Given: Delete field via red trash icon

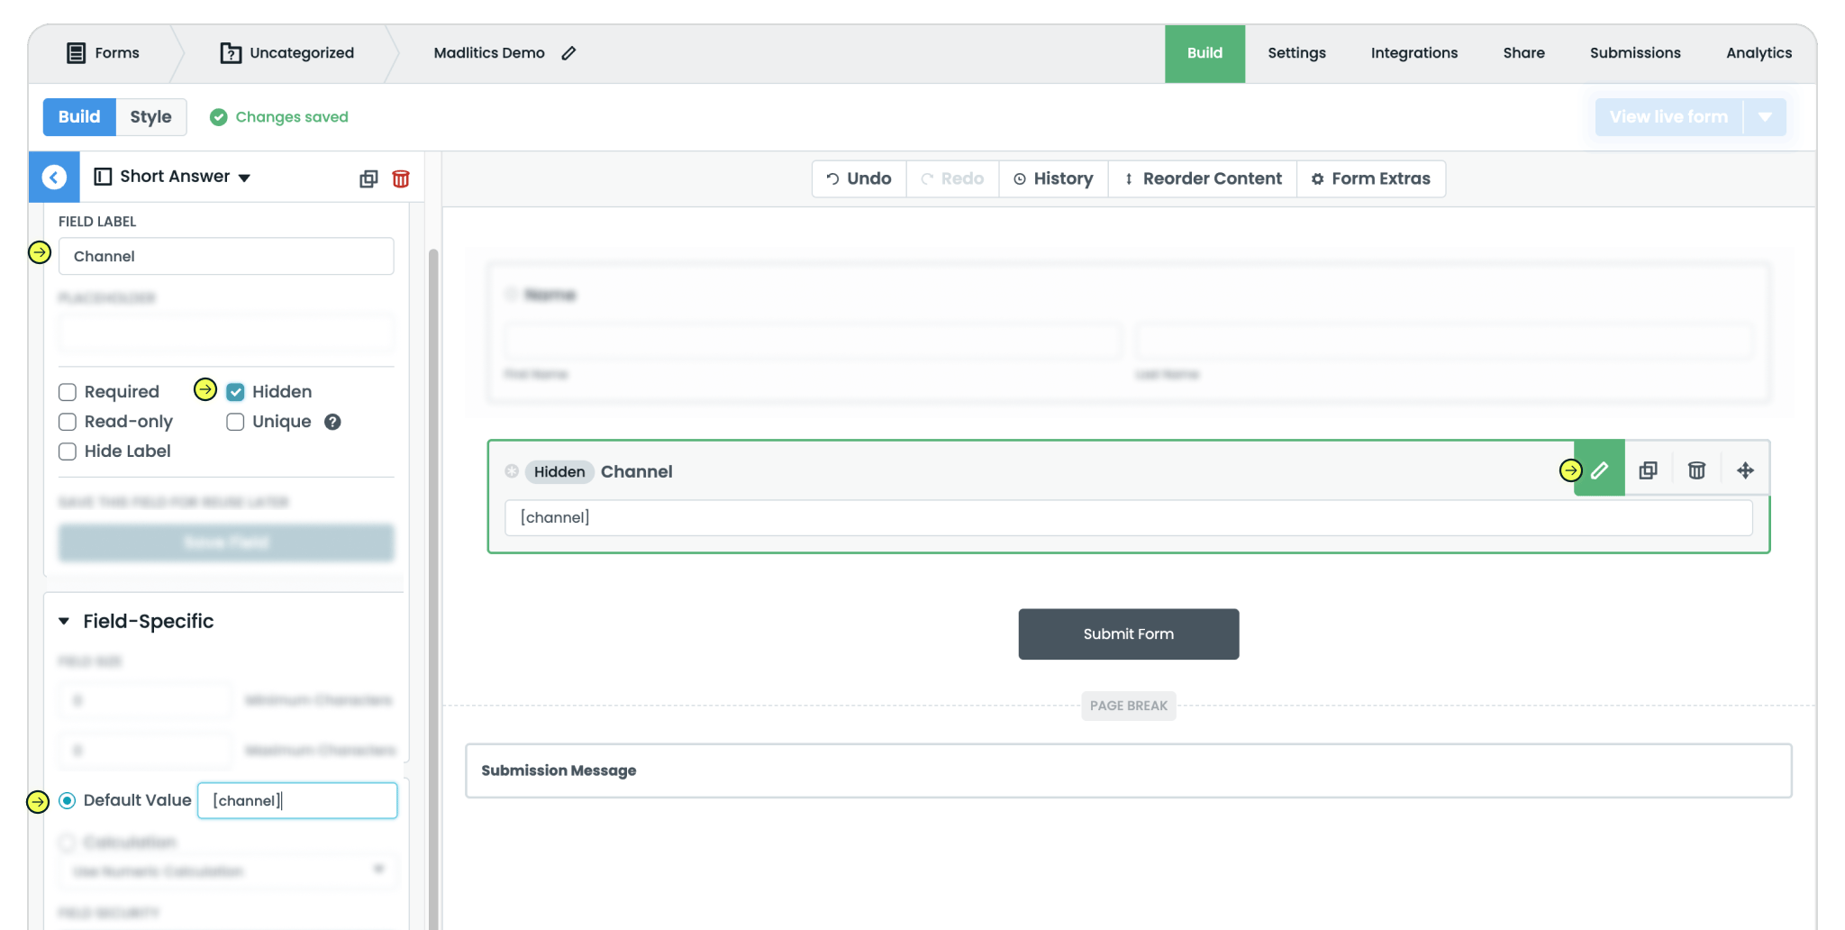Looking at the screenshot, I should click(x=401, y=178).
